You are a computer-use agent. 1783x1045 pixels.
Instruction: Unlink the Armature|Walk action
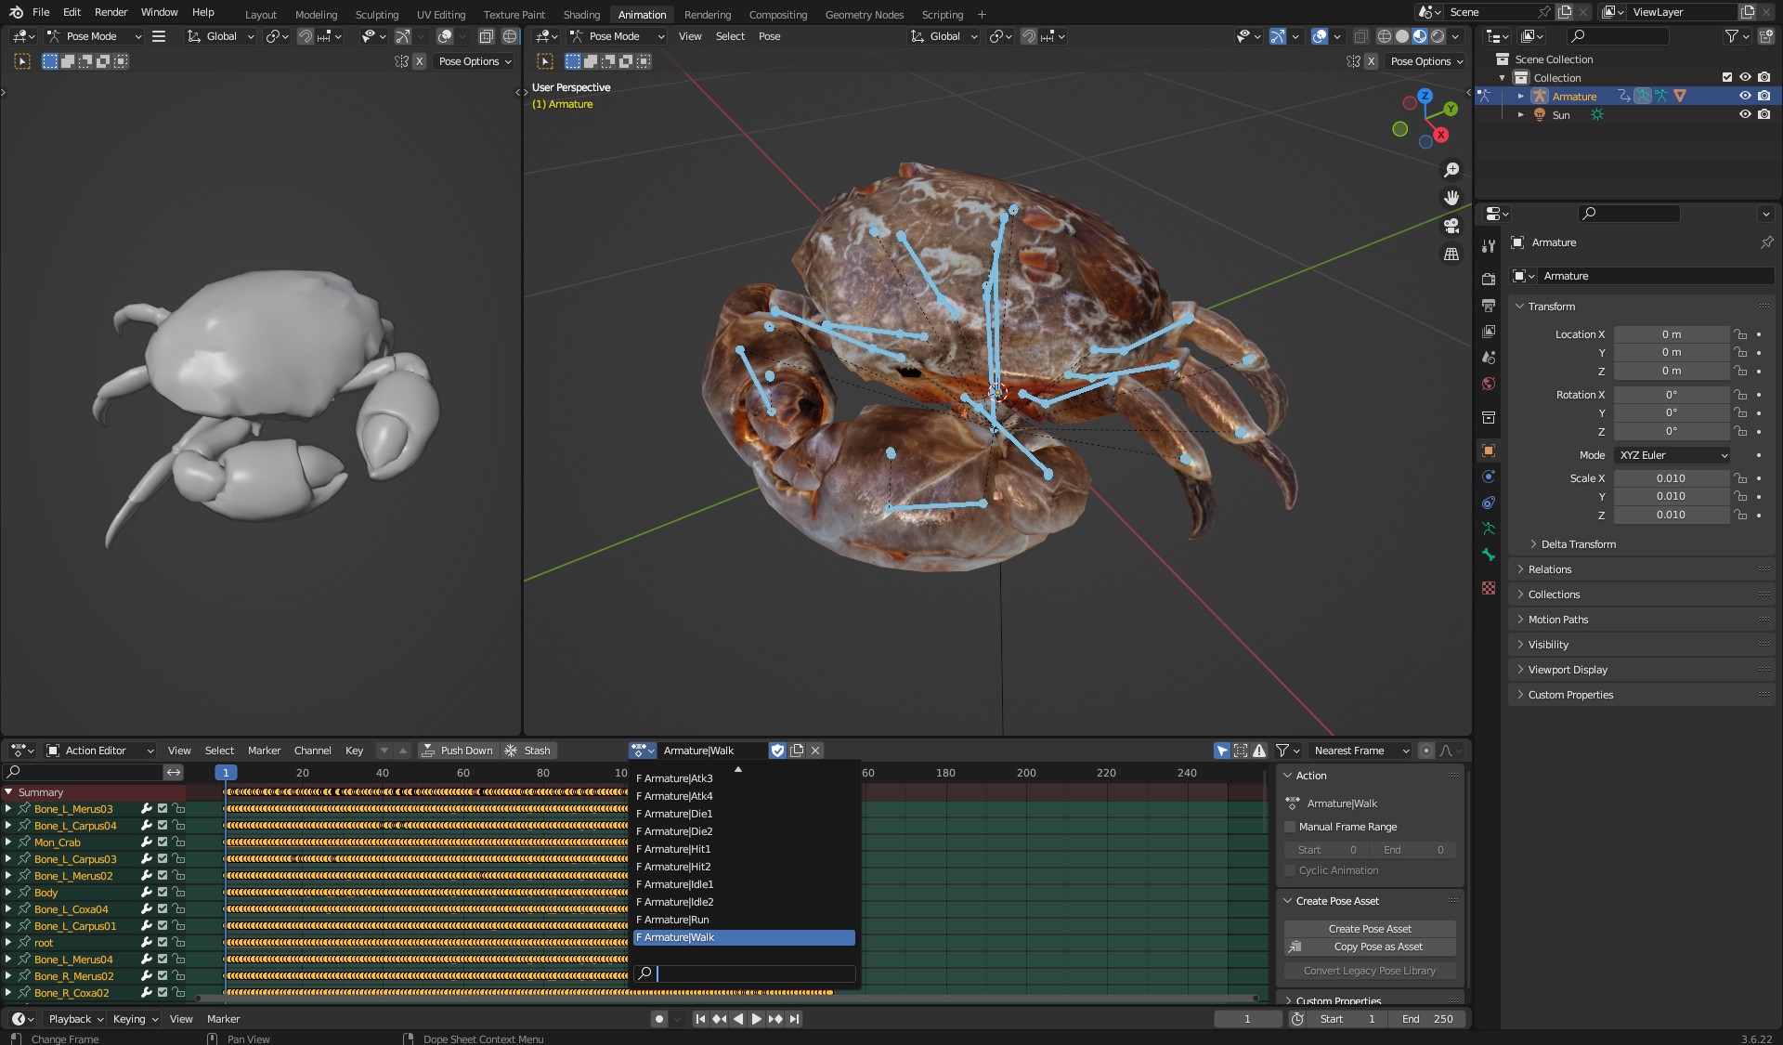815,751
